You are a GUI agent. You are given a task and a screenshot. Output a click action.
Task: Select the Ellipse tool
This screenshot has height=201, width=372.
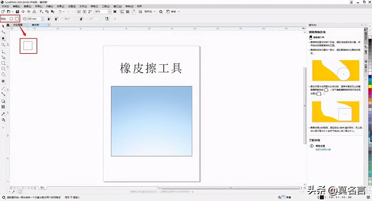click(3, 69)
